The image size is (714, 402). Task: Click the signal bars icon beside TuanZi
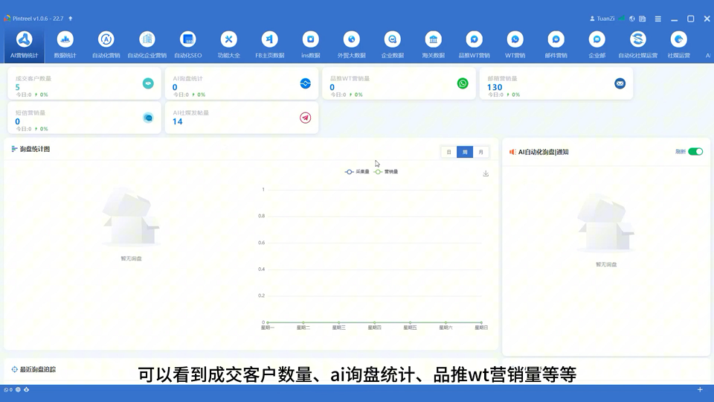pyautogui.click(x=622, y=19)
